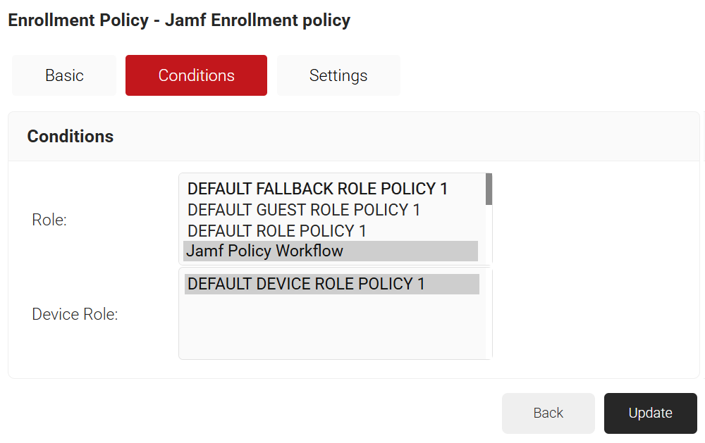This screenshot has width=705, height=443.
Task: Choose DEFAULT GUEST ROLE POLICY 1 option
Action: (x=304, y=210)
